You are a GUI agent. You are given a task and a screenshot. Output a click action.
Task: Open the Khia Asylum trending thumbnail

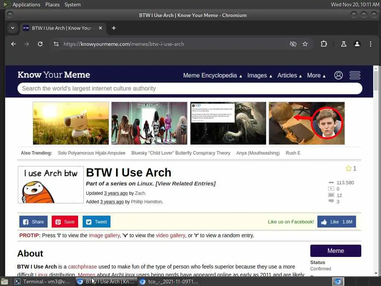tap(149, 123)
